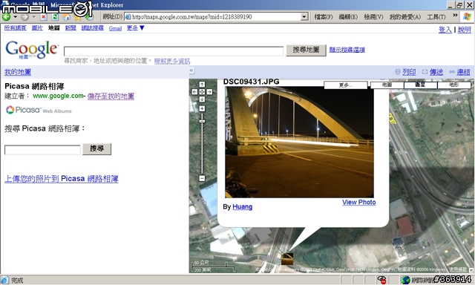The height and width of the screenshot is (285, 475).
Task: Click the bridge photo in the info bubble
Action: pyautogui.click(x=299, y=142)
